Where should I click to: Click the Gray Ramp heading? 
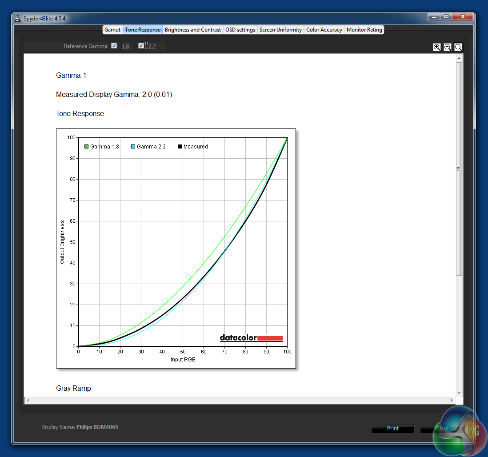click(x=73, y=388)
